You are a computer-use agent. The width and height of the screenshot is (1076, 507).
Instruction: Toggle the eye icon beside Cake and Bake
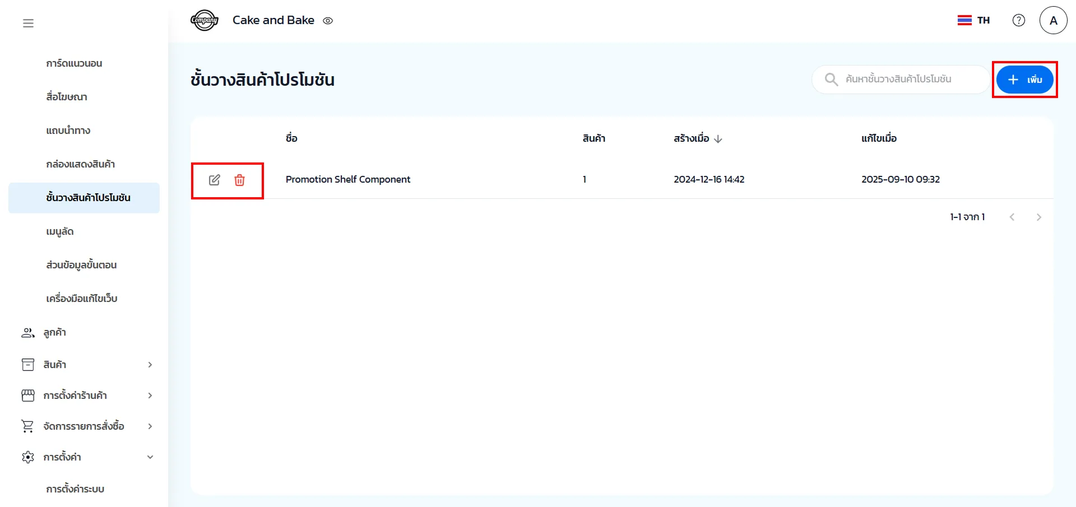coord(328,21)
